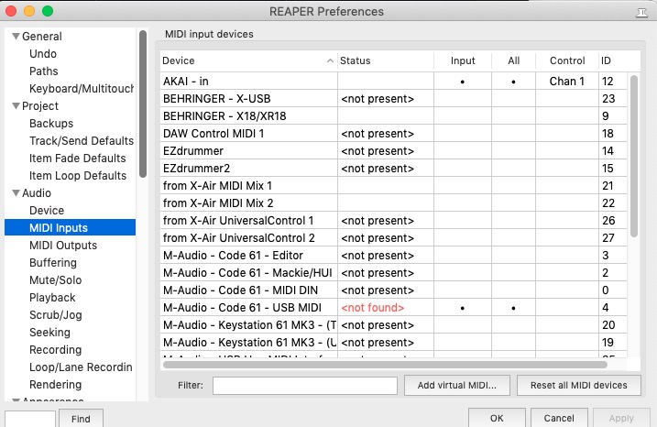The image size is (657, 427).
Task: Open MIDI Outputs preferences page
Action: (x=62, y=246)
